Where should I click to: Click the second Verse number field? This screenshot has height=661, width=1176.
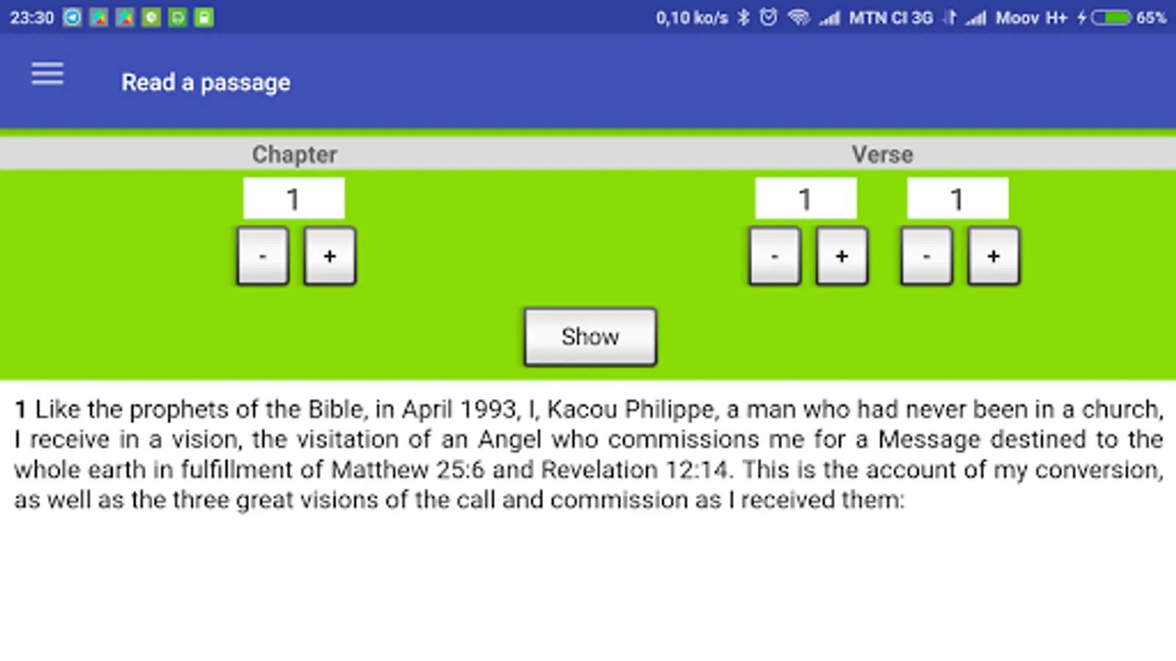coord(957,198)
